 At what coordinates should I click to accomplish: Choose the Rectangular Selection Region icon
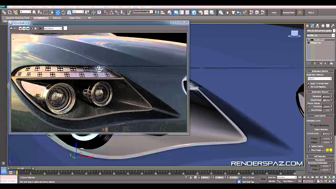click(46, 12)
